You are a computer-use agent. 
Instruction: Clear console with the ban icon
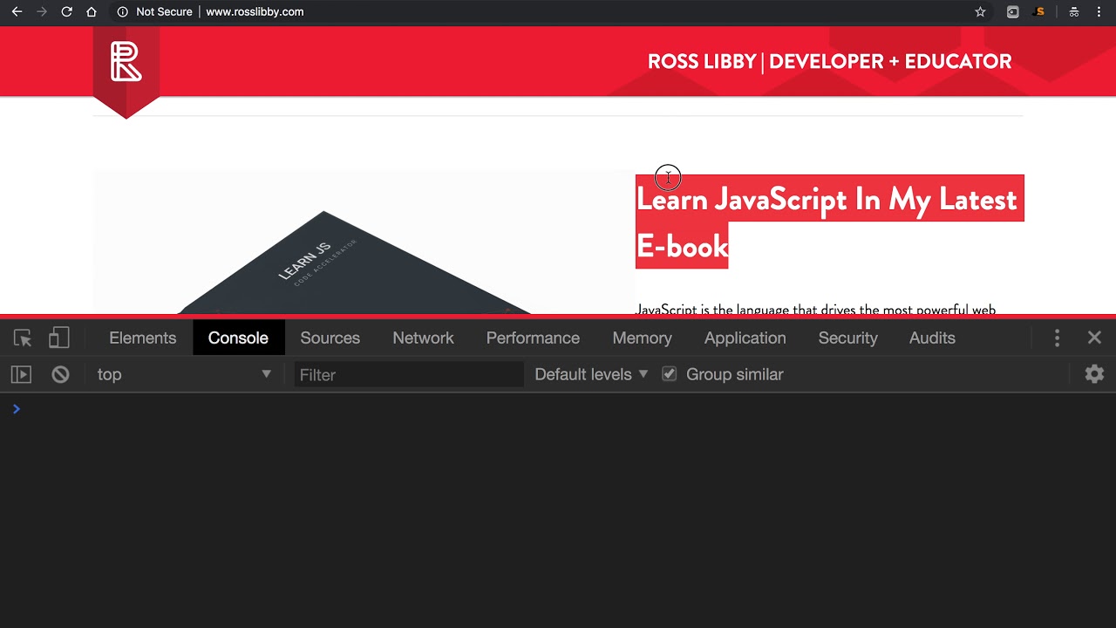pos(60,374)
